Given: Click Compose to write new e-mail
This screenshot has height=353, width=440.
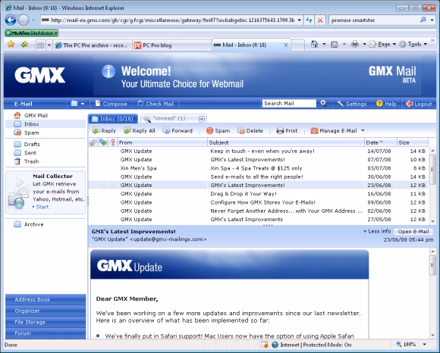Looking at the screenshot, I should (111, 104).
